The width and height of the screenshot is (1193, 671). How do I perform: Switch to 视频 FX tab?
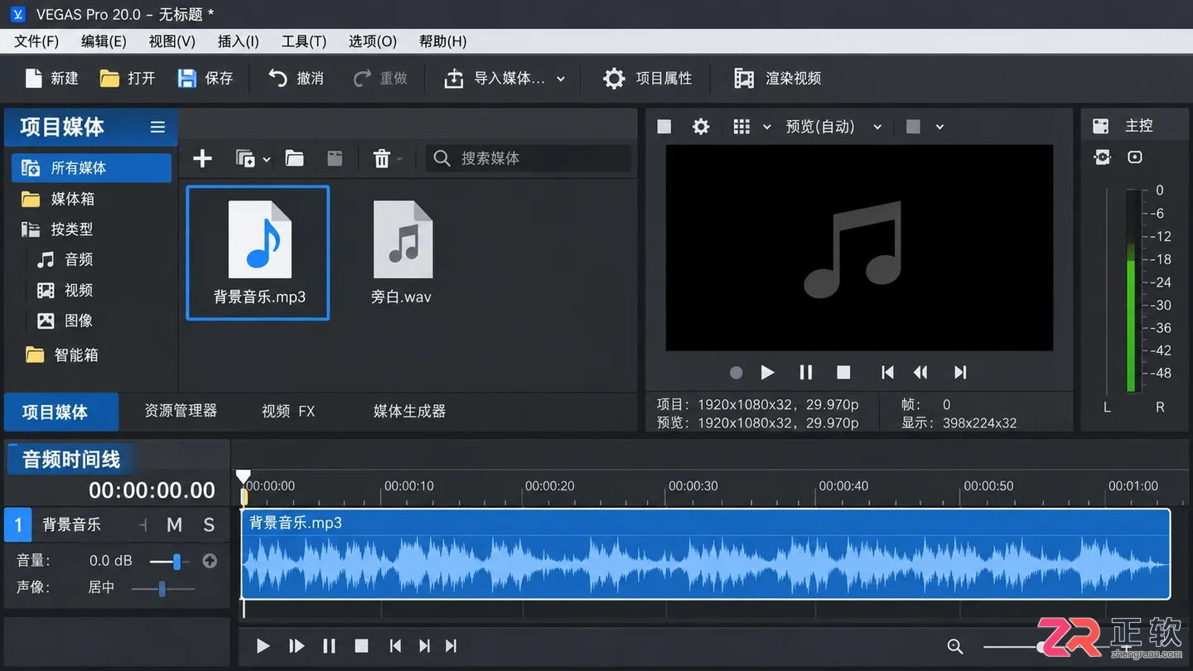click(x=288, y=411)
